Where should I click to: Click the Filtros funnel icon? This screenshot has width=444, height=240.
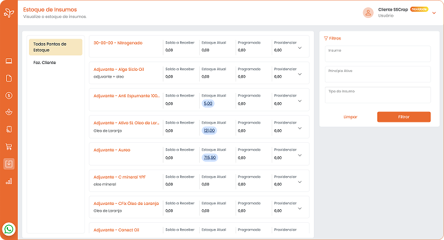click(x=326, y=38)
